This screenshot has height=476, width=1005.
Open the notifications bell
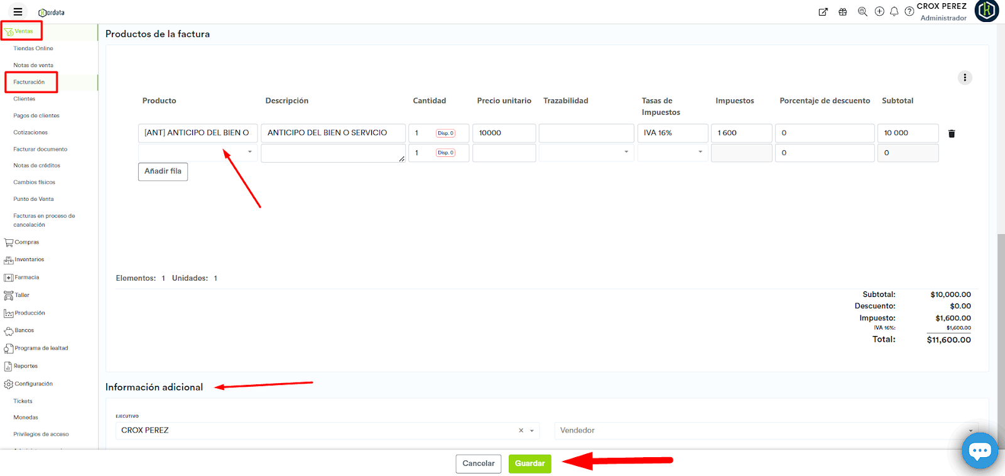(x=894, y=12)
